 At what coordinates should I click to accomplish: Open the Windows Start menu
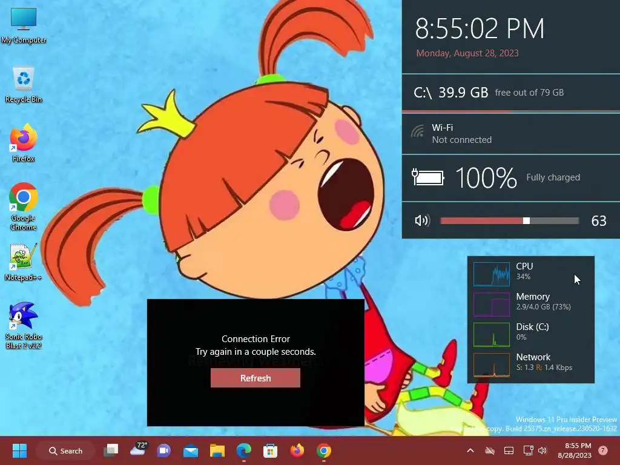[x=19, y=450]
